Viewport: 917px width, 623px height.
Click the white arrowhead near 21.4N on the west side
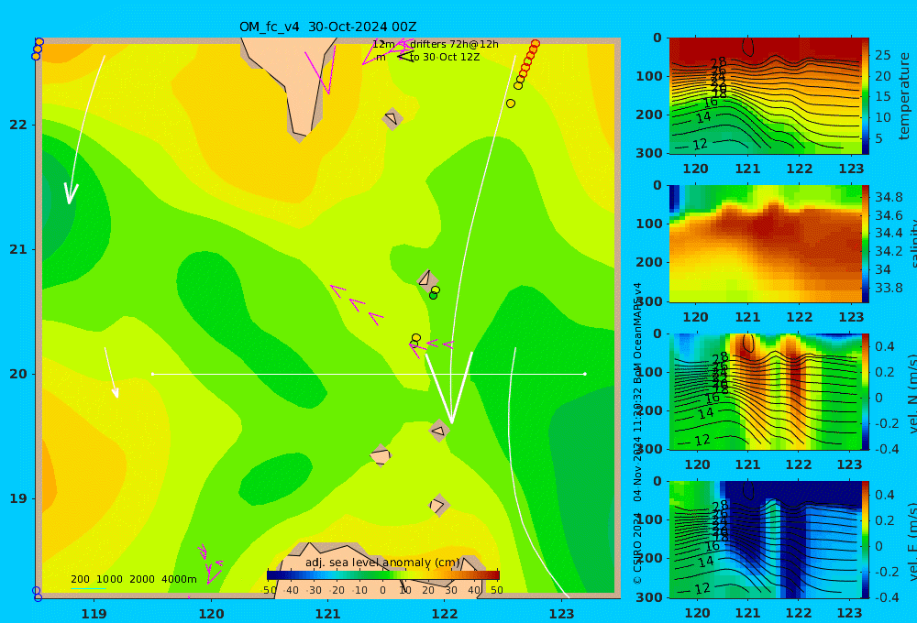pos(71,193)
